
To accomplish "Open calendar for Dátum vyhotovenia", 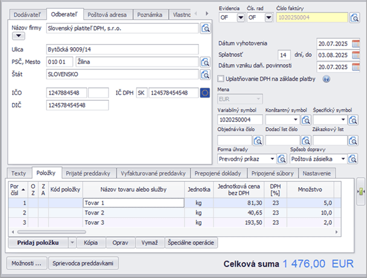I will click(356, 43).
